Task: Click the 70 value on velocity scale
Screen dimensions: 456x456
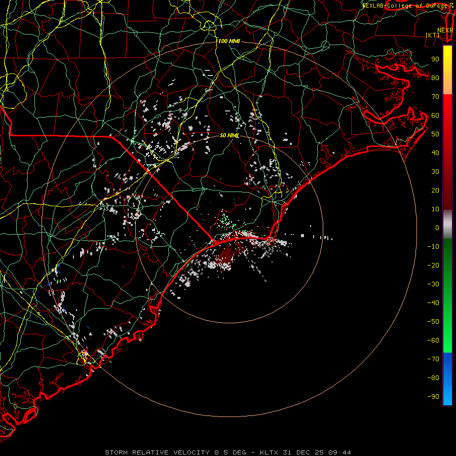Action: pos(435,97)
